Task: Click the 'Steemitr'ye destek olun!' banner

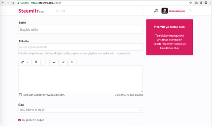Action: tap(170, 37)
